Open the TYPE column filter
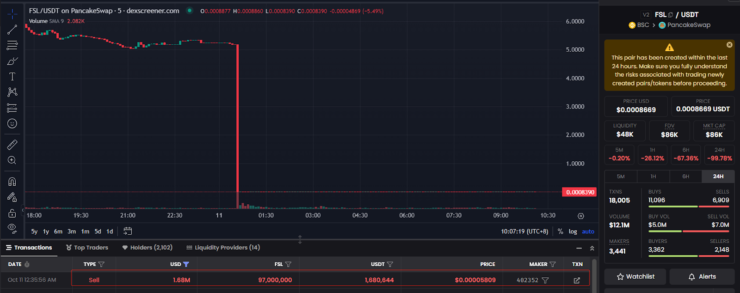This screenshot has height=293, width=740. click(101, 264)
